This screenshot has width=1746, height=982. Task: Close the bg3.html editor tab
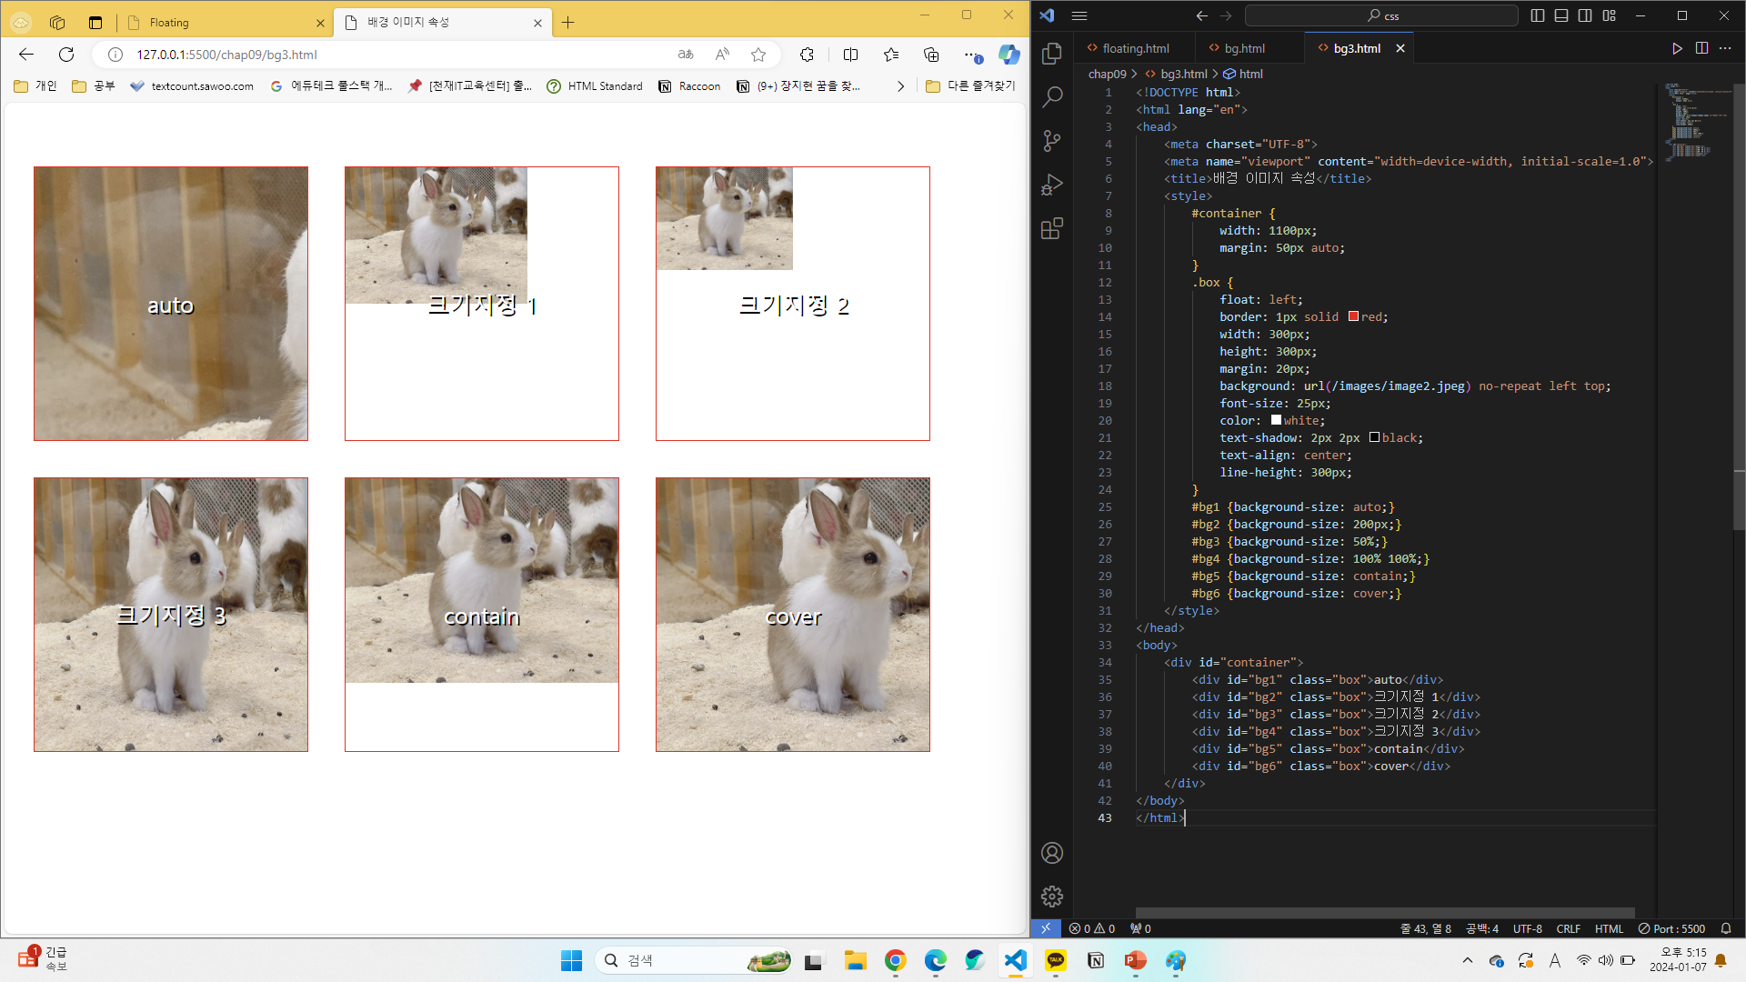click(x=1400, y=48)
